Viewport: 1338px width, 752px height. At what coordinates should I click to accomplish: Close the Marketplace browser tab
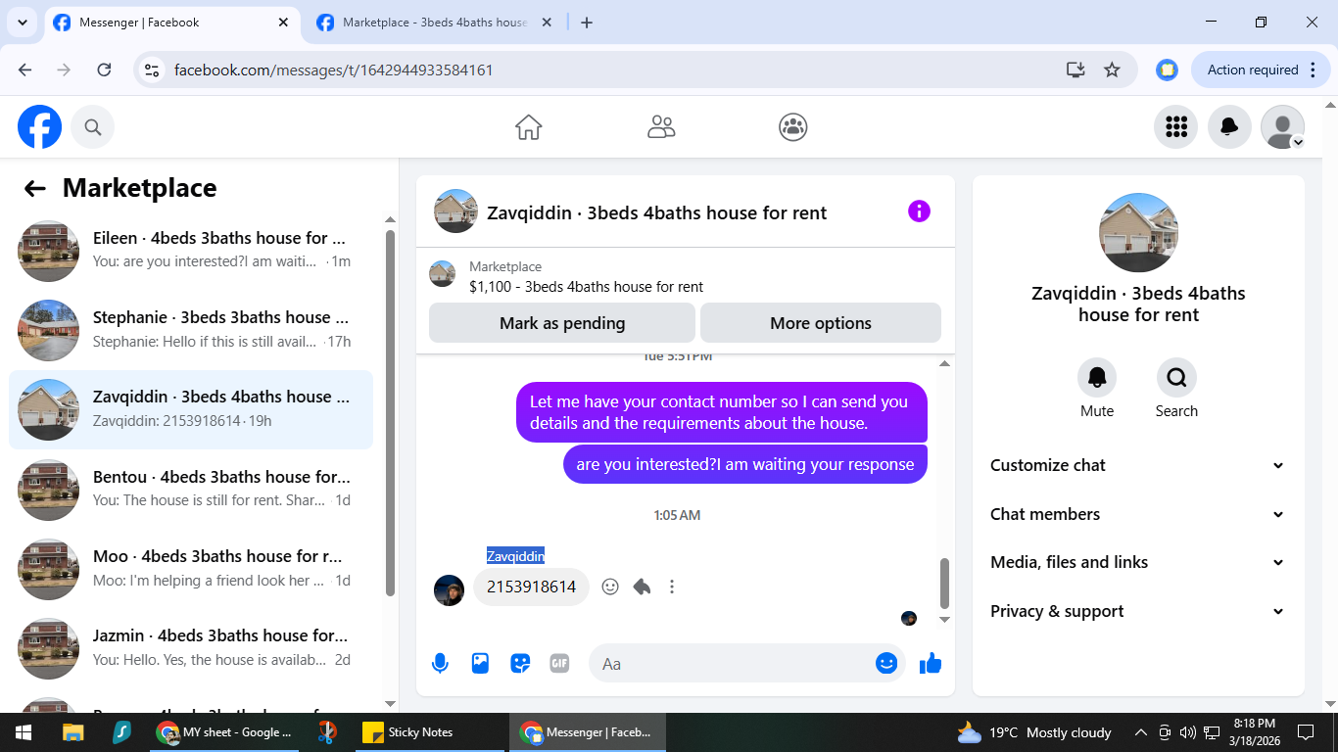547,23
